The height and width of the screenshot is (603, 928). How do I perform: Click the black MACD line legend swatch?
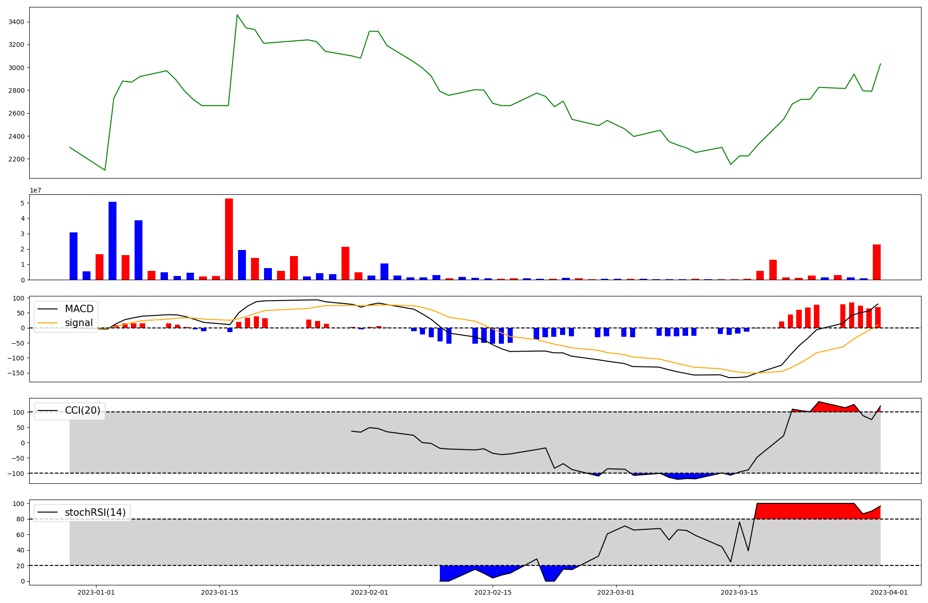47,309
